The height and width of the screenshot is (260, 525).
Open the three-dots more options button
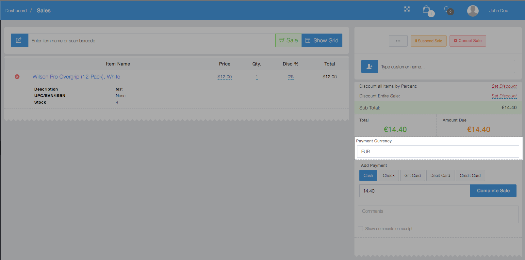[398, 41]
